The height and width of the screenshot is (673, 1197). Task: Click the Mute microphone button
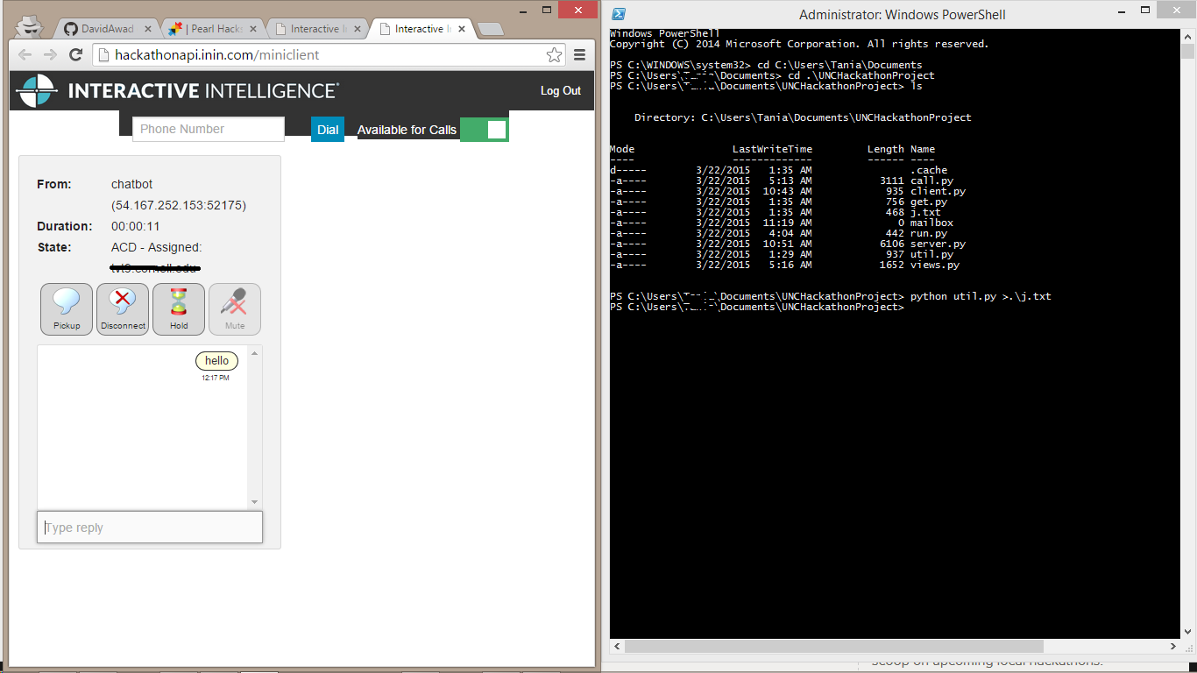coord(235,308)
